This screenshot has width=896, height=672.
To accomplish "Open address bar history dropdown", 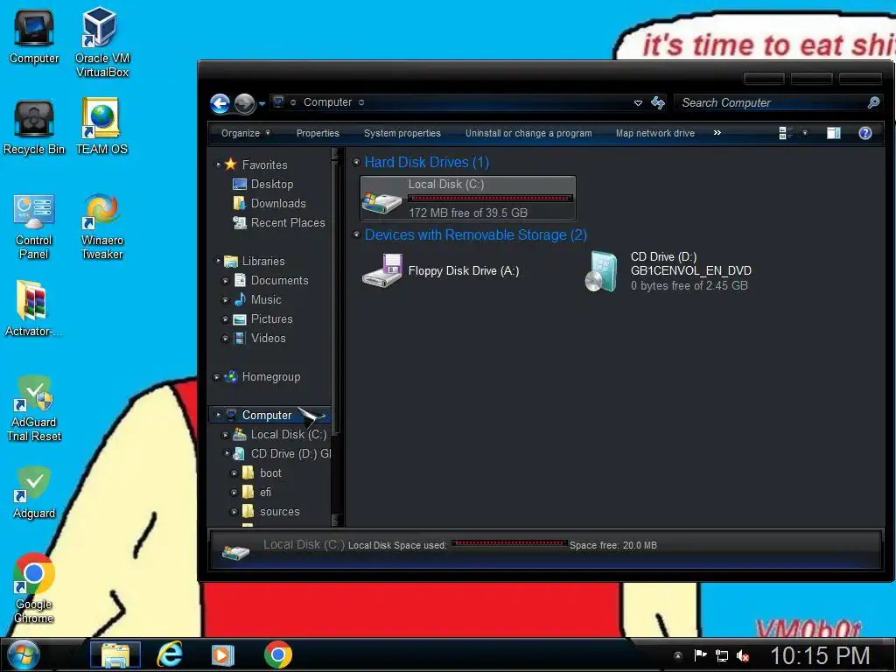I will 638,103.
